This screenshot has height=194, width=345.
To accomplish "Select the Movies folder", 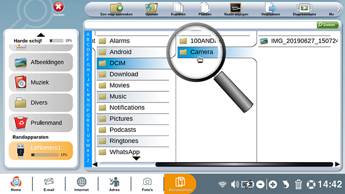I will coord(133,86).
